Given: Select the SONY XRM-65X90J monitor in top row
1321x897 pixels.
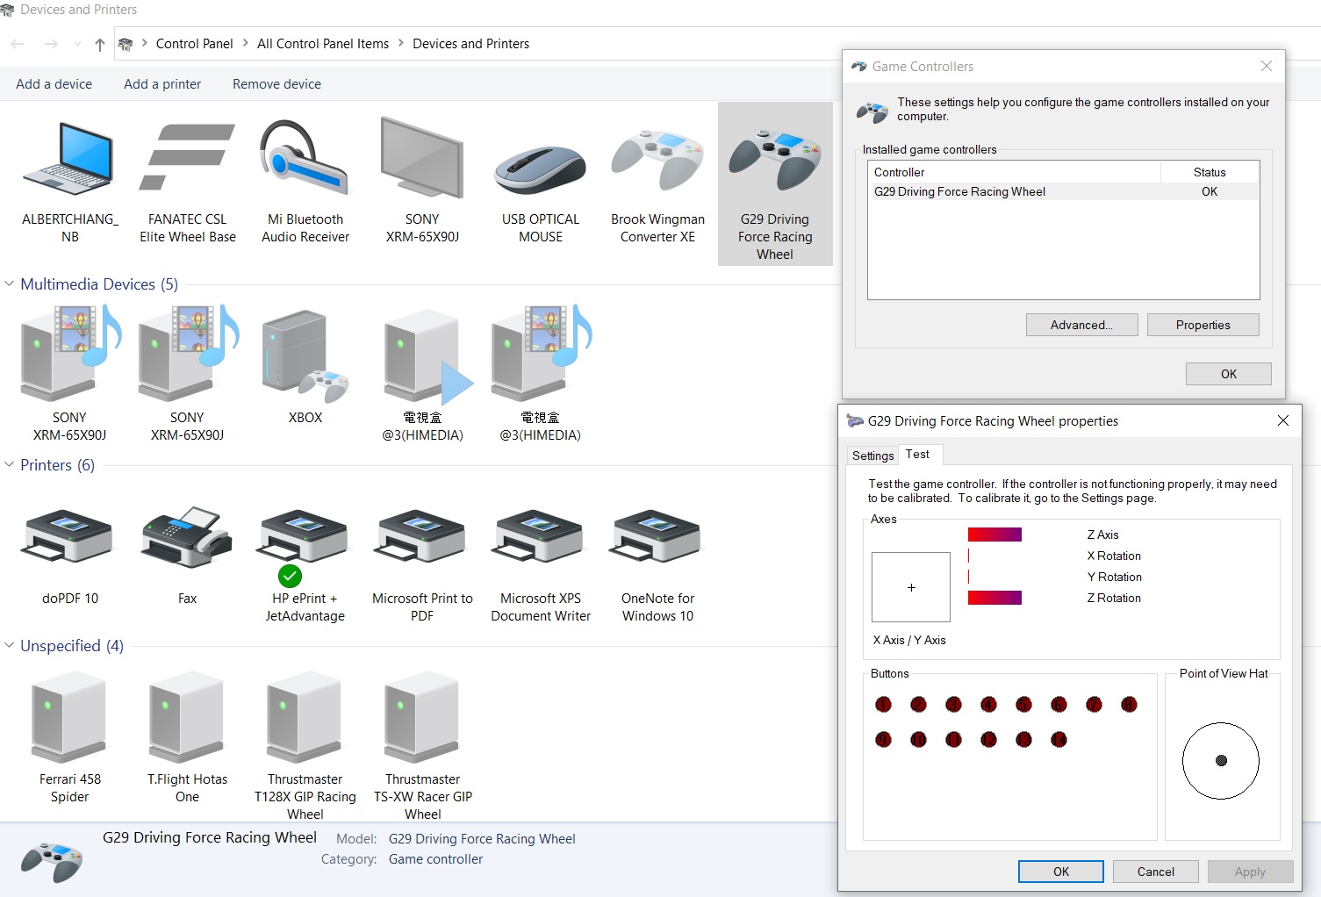Looking at the screenshot, I should pyautogui.click(x=422, y=158).
